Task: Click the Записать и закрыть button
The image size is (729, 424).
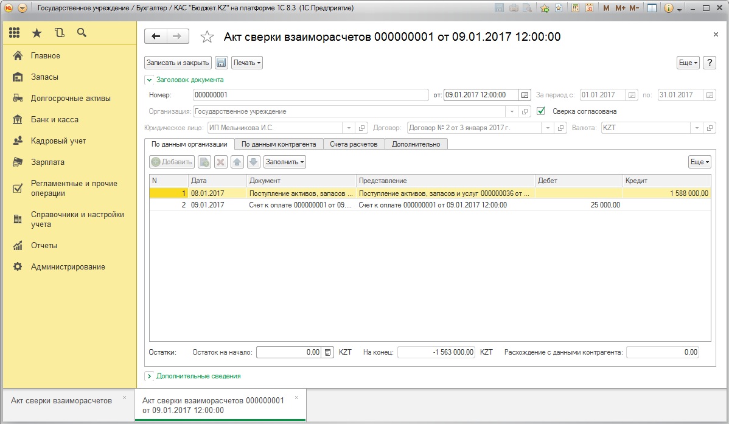Action: pyautogui.click(x=178, y=63)
